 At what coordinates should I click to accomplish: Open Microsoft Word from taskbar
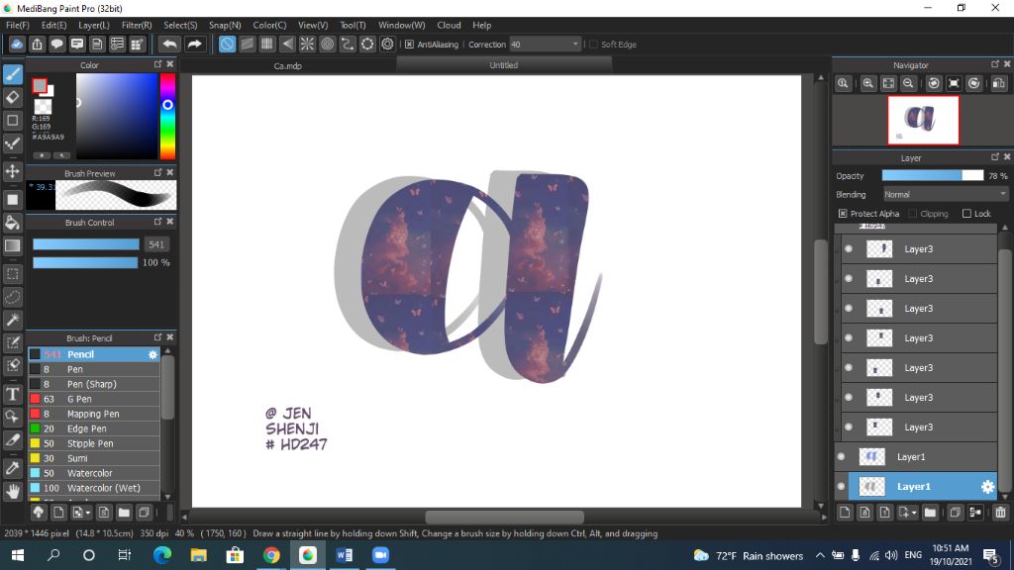coord(344,555)
